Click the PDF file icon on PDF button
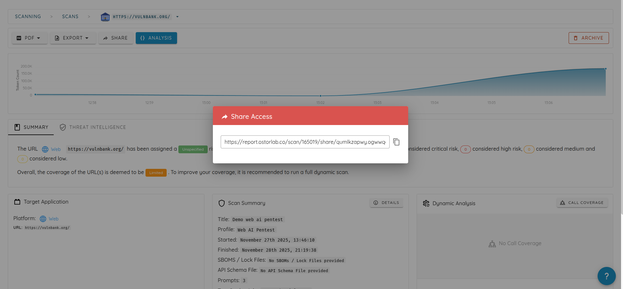Image resolution: width=623 pixels, height=289 pixels. (19, 38)
